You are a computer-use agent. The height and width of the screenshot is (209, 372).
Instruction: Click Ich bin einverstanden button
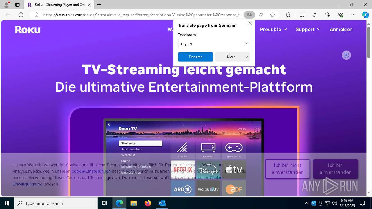[x=335, y=169]
